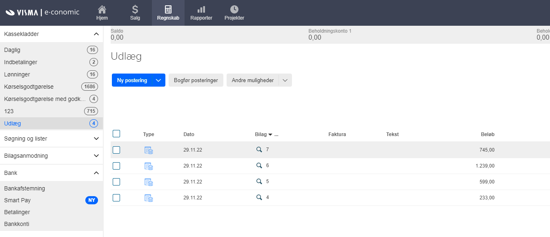
Task: Open the Hjem home tab
Action: [x=102, y=13]
